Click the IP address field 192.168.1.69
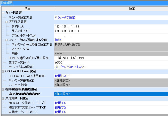The height and width of the screenshot is (116, 168). pyautogui.click(x=67, y=26)
